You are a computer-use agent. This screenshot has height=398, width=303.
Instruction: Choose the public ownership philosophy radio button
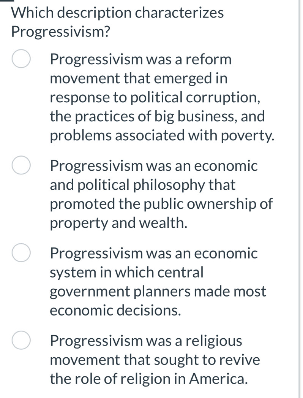21,166
